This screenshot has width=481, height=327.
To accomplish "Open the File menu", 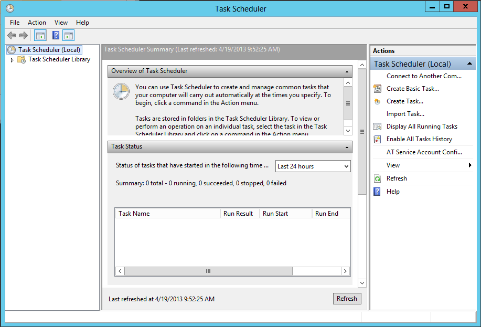I will 15,23.
